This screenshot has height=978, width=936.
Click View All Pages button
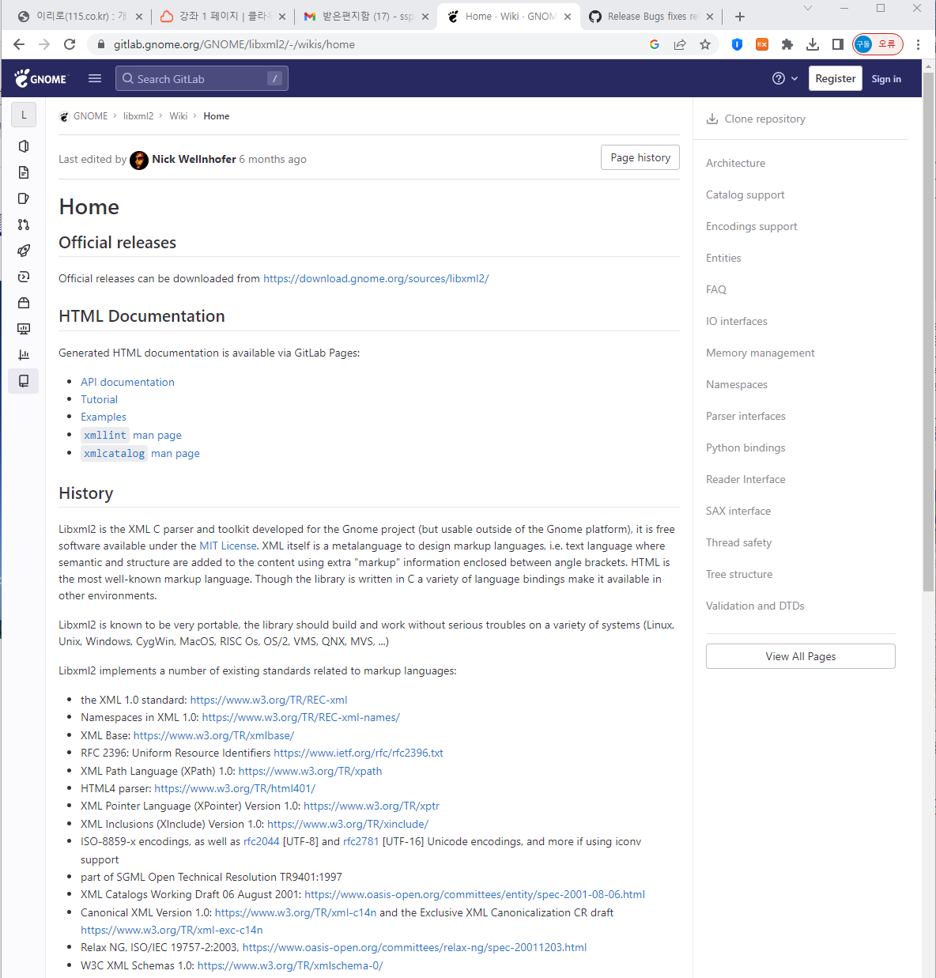(801, 656)
